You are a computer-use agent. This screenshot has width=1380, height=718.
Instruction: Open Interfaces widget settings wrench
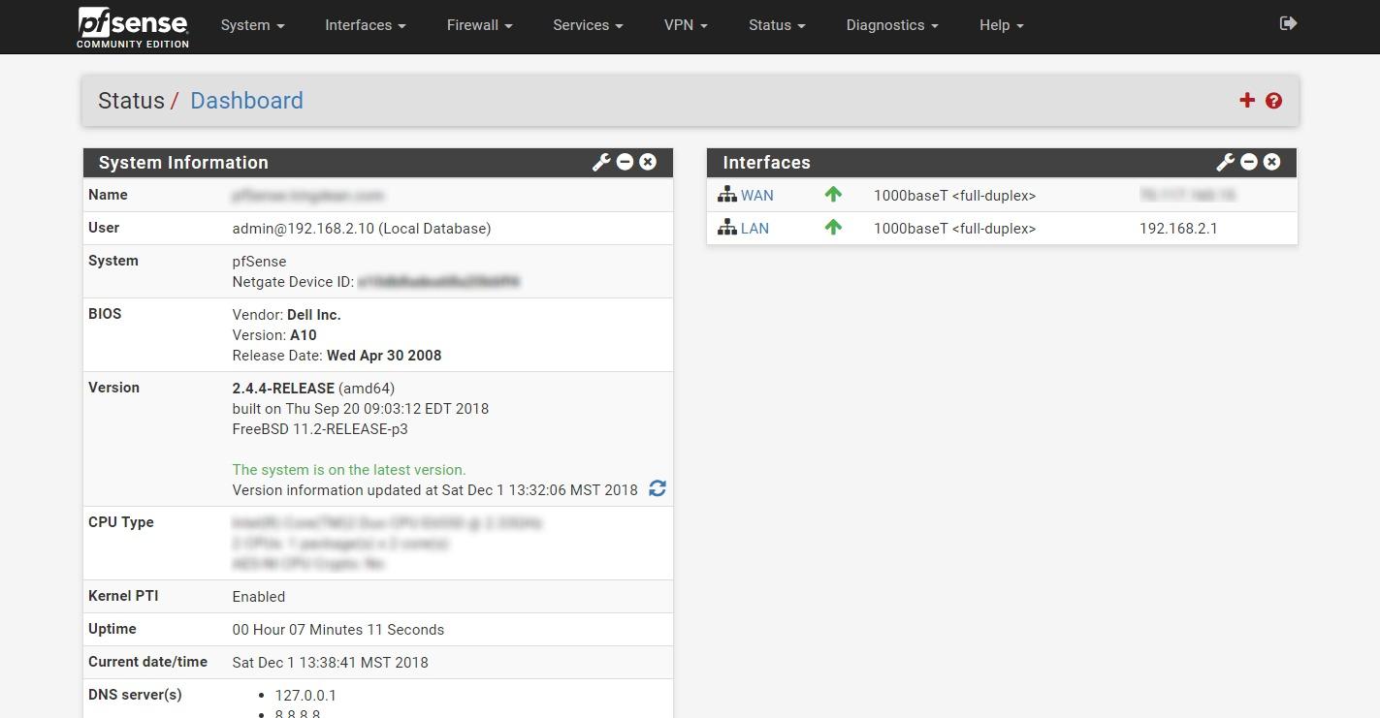pos(1226,162)
